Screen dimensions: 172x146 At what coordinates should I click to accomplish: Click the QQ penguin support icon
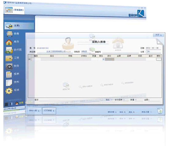[x=17, y=103]
